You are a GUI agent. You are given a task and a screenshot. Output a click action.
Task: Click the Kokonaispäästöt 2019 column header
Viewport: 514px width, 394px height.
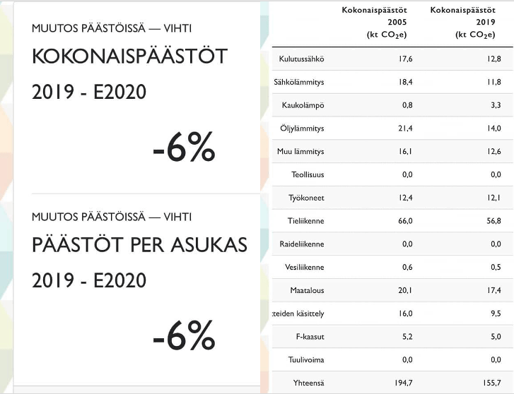(x=465, y=23)
